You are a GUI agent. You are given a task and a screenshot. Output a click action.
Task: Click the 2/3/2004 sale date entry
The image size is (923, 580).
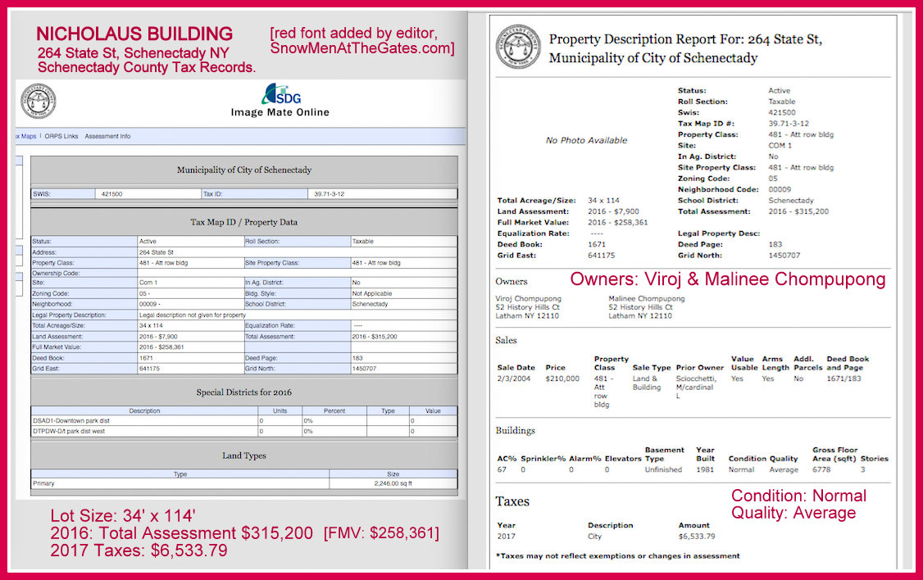click(515, 378)
